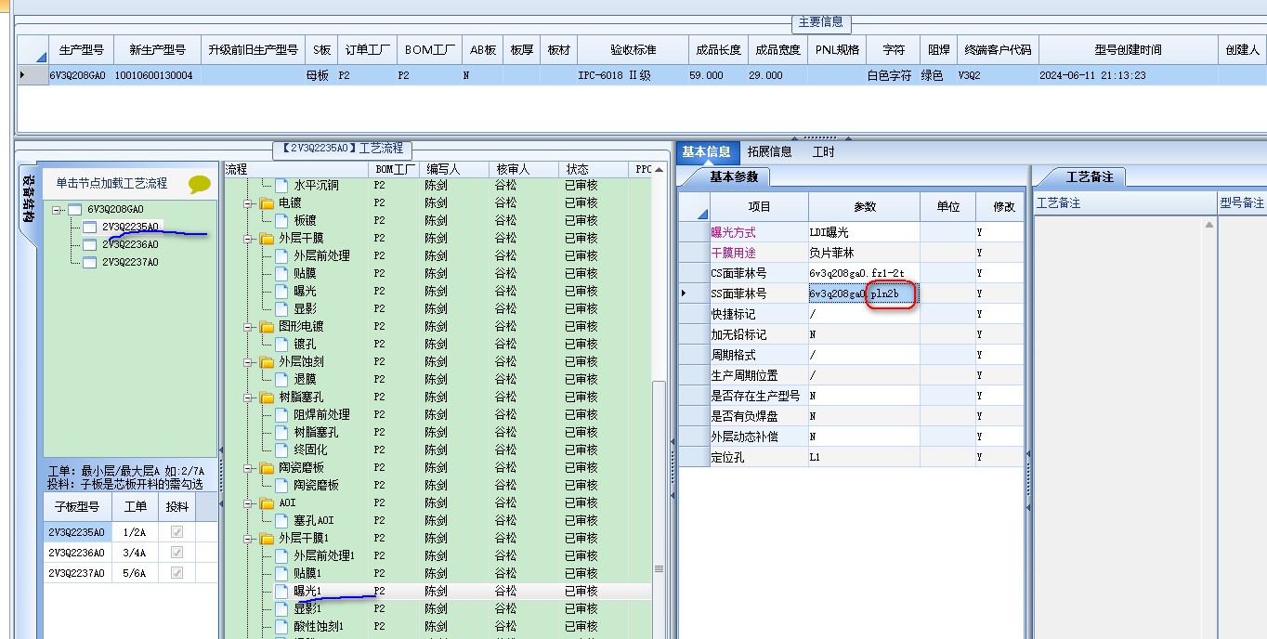Screen dimensions: 1267x639
Task: Collapse the 6V3Q208GA0 root tree node
Action: pyautogui.click(x=58, y=210)
